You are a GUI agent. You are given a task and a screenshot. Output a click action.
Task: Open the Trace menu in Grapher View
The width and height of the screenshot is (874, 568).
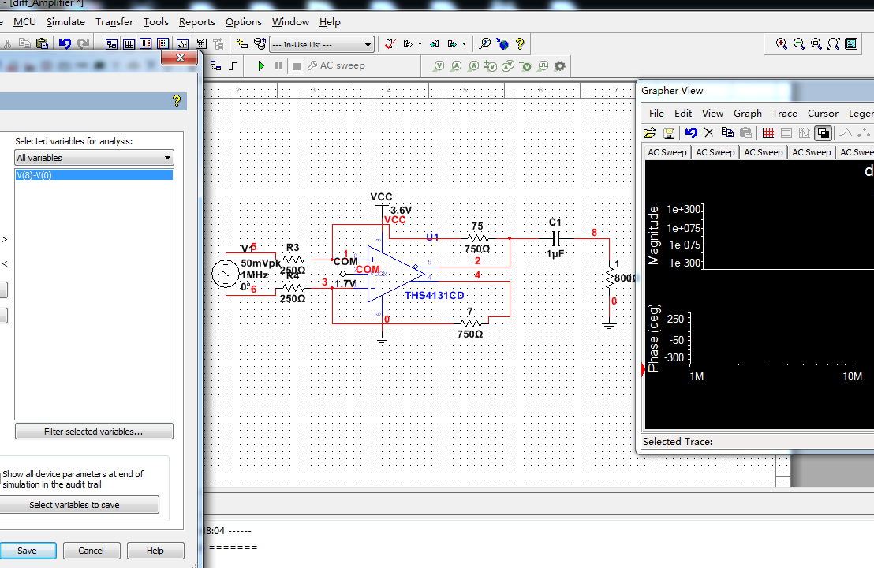[x=784, y=114]
